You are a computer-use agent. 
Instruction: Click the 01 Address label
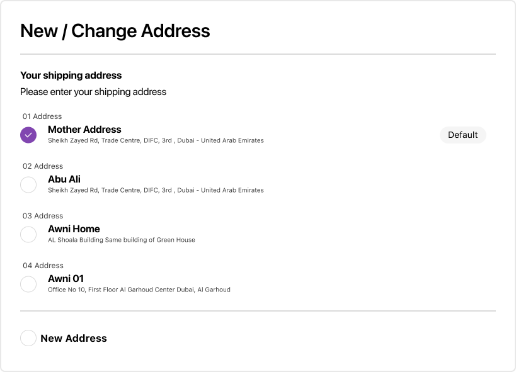(42, 116)
